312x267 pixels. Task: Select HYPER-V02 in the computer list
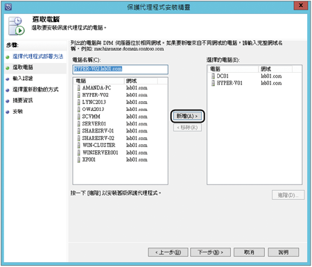95,95
